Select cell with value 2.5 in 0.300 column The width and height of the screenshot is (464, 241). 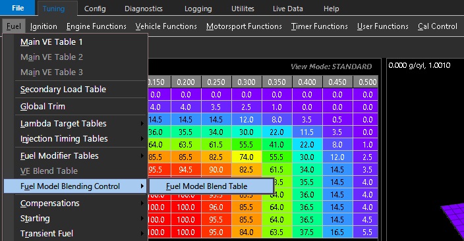coord(246,107)
